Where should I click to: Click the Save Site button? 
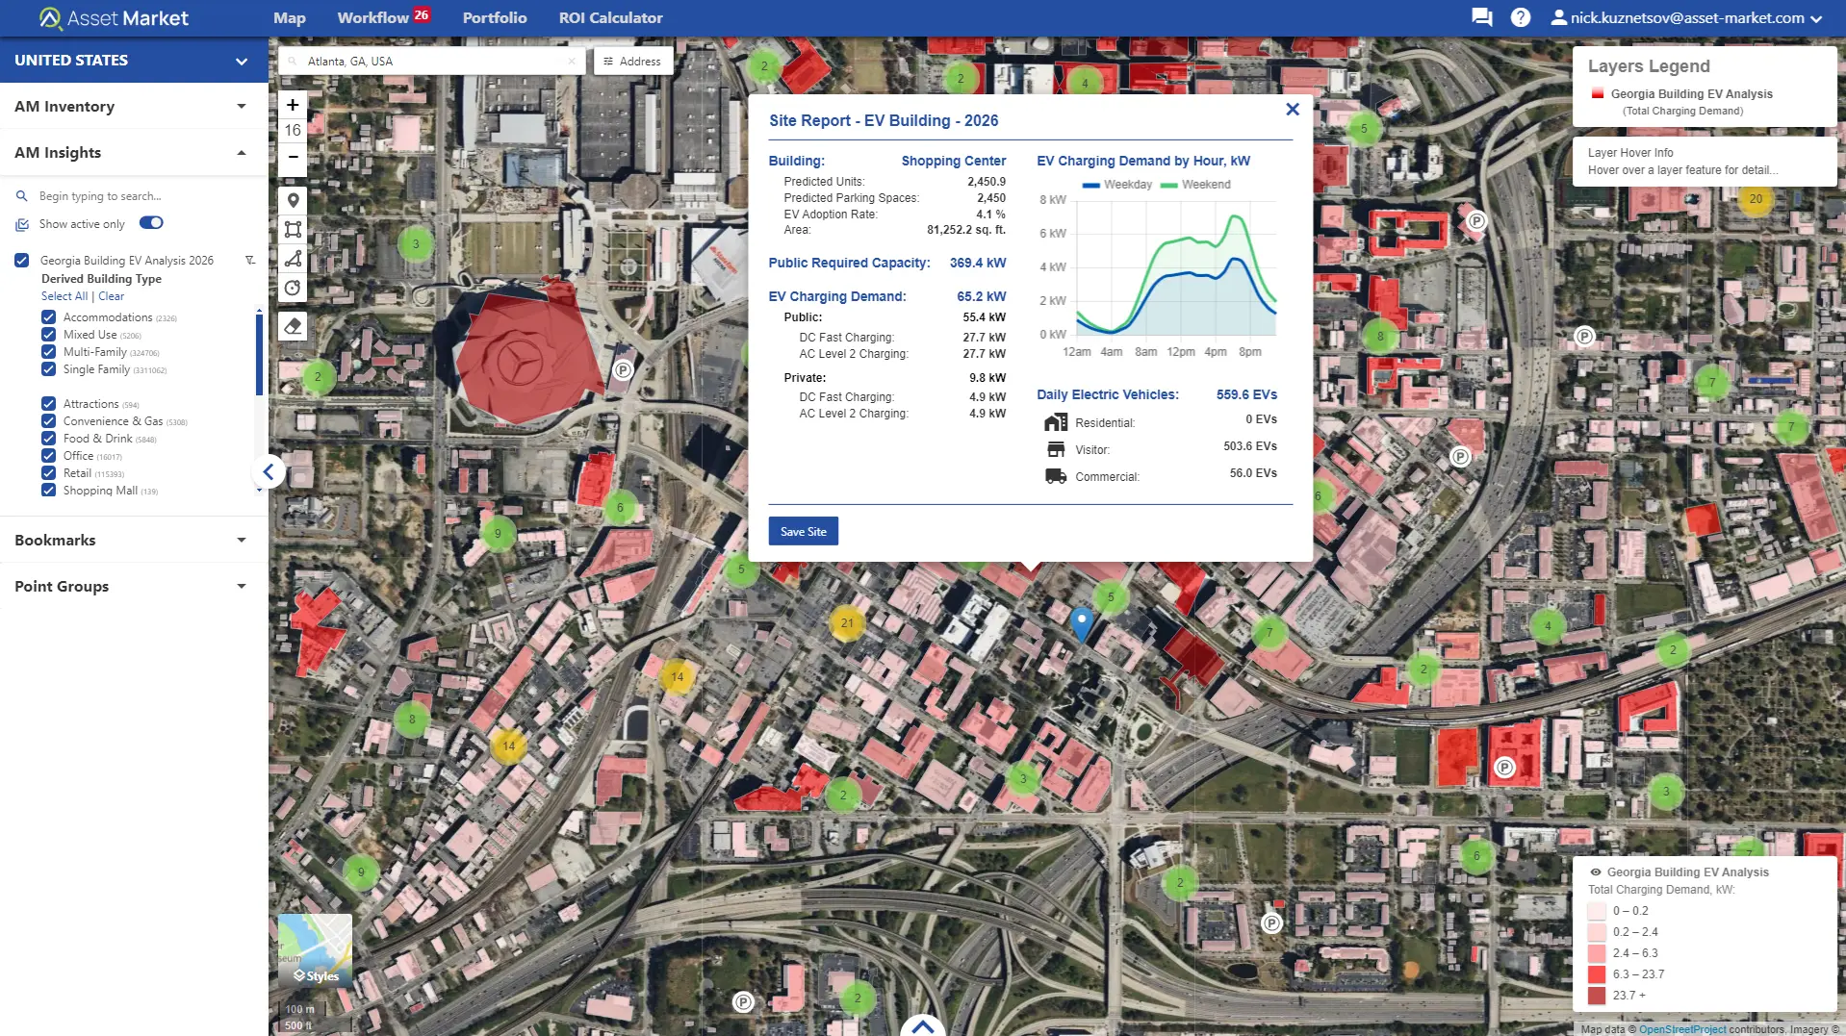tap(804, 531)
